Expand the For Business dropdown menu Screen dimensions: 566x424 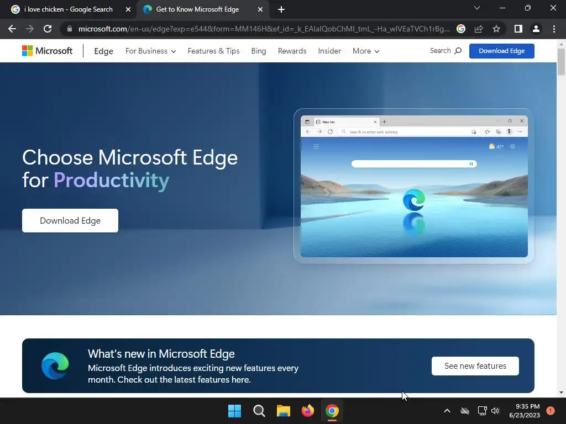pyautogui.click(x=150, y=51)
